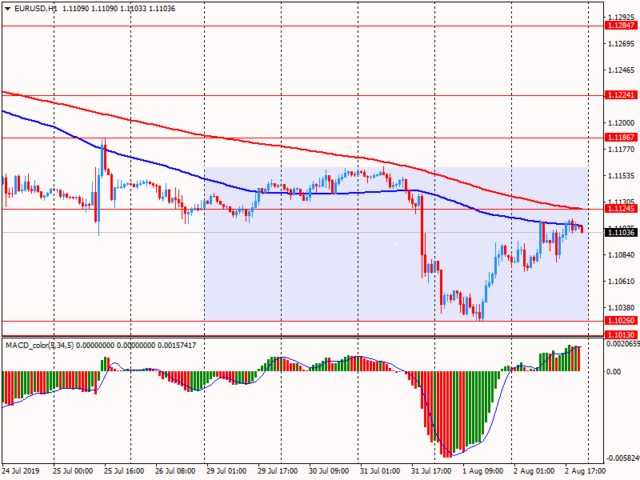Click the 1.12925 price scale value
This screenshot has height=480, width=640.
[x=622, y=17]
